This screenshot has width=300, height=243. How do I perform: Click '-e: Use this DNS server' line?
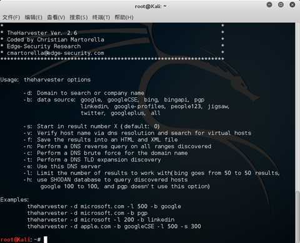pyautogui.click(x=62, y=166)
